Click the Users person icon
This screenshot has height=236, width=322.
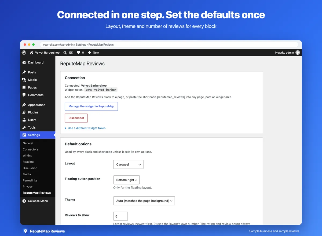[24, 120]
